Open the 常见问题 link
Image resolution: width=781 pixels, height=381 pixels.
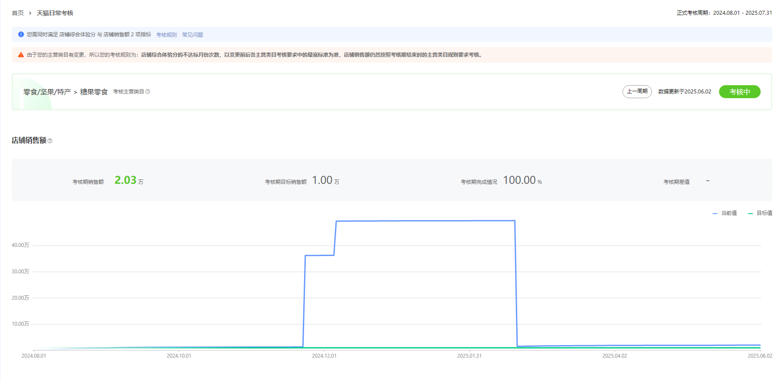pyautogui.click(x=192, y=35)
